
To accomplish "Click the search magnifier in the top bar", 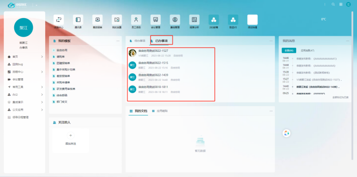I will 333,4.
